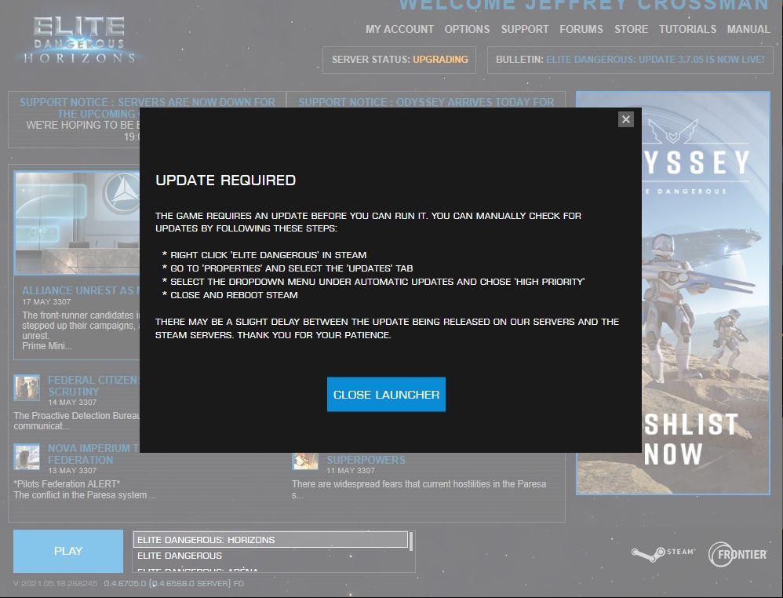This screenshot has height=598, width=783.
Task: Open the Odyssey wishlist banner
Action: [705, 293]
